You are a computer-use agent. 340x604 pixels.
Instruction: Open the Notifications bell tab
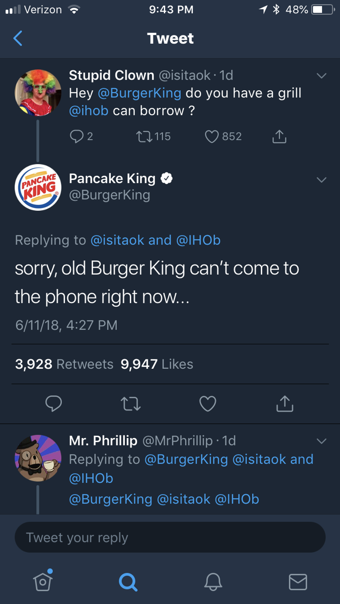click(213, 582)
